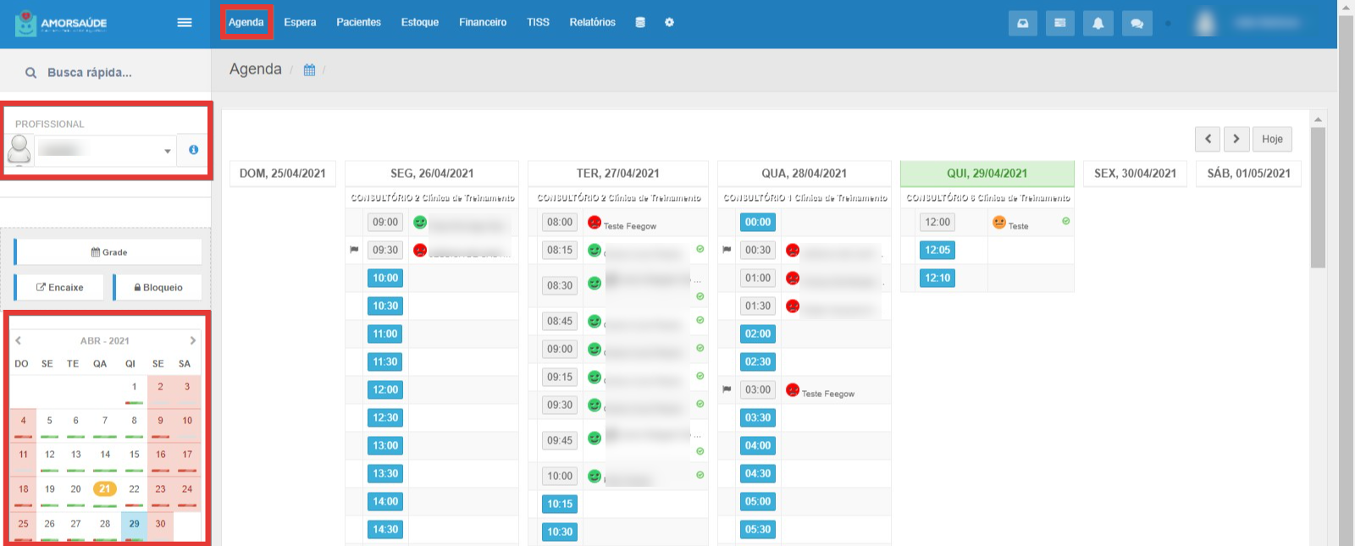
Task: Select free slot 00:00 on Wednesday
Action: coord(758,222)
